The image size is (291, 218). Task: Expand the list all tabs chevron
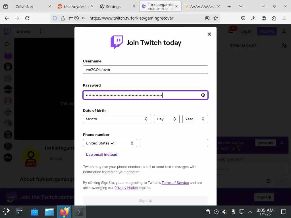pyautogui.click(x=240, y=6)
